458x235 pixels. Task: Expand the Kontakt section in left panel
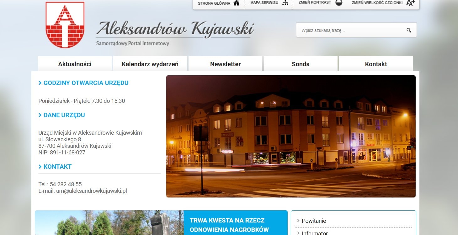(x=57, y=167)
